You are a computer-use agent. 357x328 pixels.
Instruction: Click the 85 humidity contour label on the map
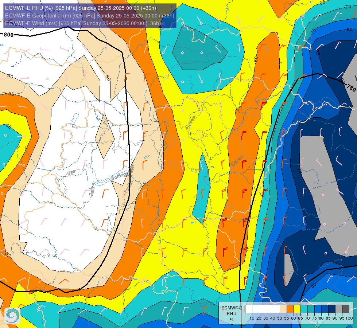317,52
